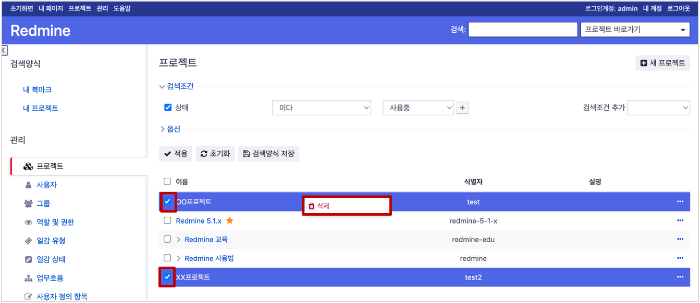The height and width of the screenshot is (303, 700).
Task: Open actions menu for the redmine-edu row
Action: 680,239
